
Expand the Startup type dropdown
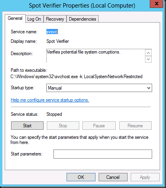pos(99,88)
